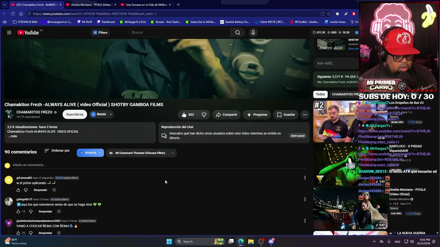Like the @FarmeoRD comment
440x247 pixels.
click(18, 190)
